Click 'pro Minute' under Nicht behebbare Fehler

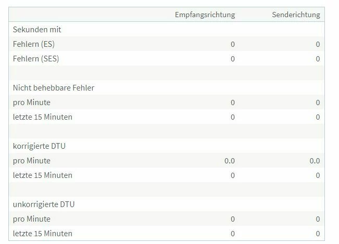click(x=32, y=102)
